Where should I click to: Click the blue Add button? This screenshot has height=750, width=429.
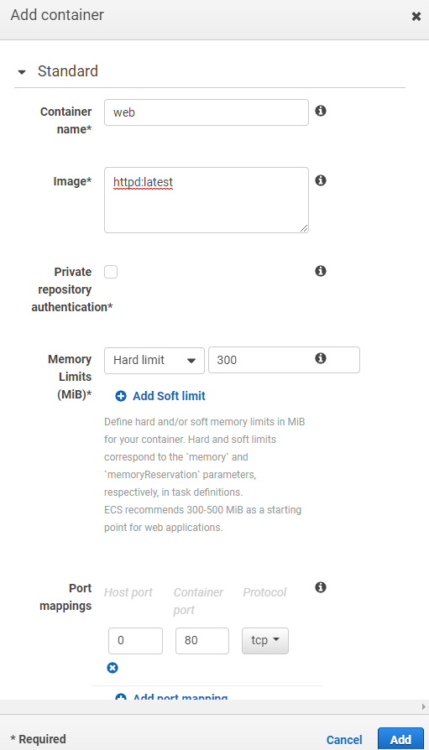[x=400, y=739]
